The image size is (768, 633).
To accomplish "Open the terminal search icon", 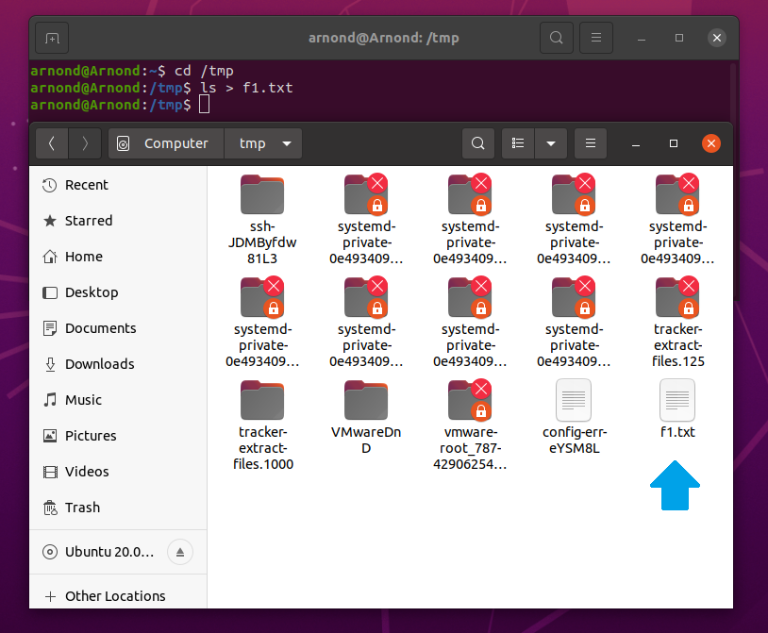I will pos(556,37).
